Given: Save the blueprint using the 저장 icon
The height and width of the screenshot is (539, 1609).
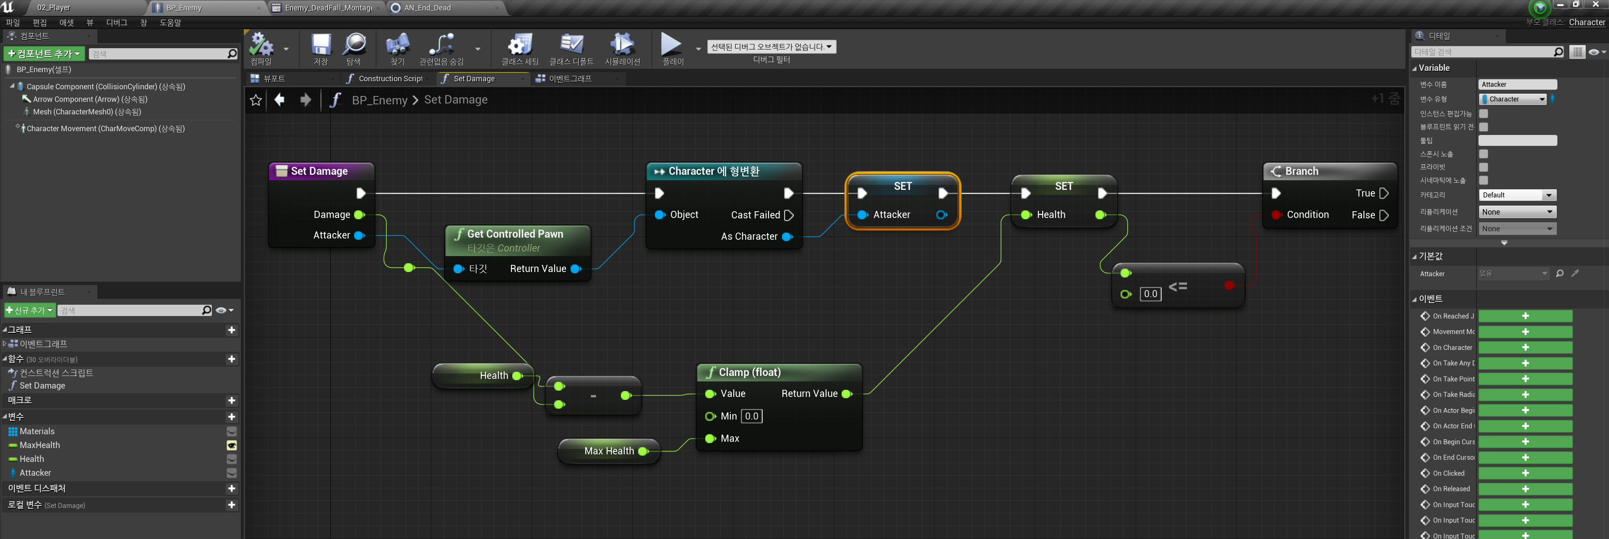Looking at the screenshot, I should pyautogui.click(x=321, y=48).
